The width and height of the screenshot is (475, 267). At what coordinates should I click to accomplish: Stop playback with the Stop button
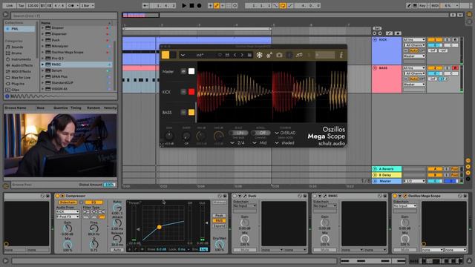(191, 5)
